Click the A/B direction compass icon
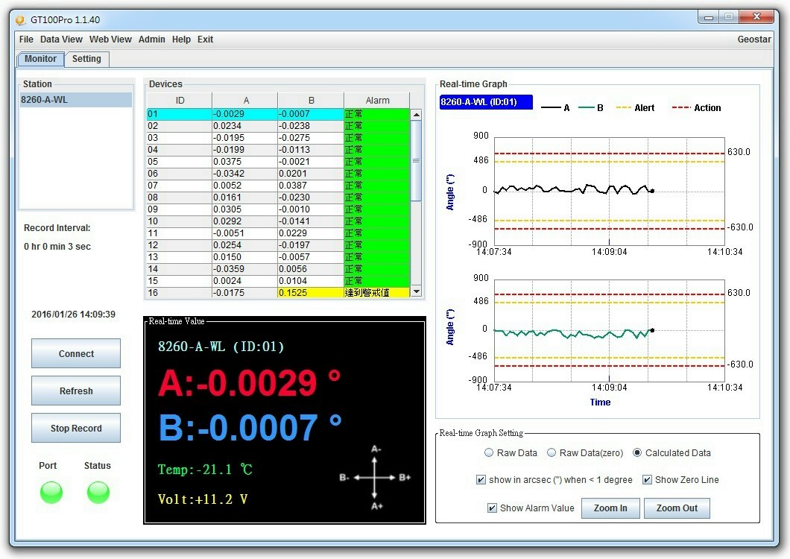790x559 pixels. point(375,477)
